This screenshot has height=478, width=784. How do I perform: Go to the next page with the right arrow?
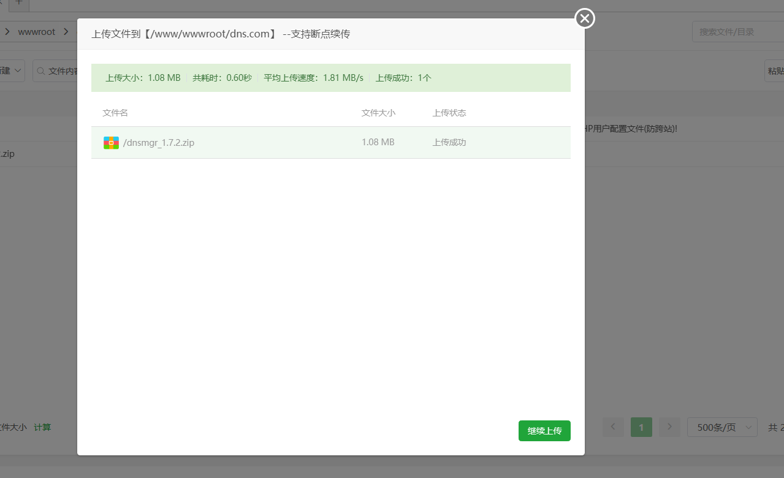(x=669, y=427)
